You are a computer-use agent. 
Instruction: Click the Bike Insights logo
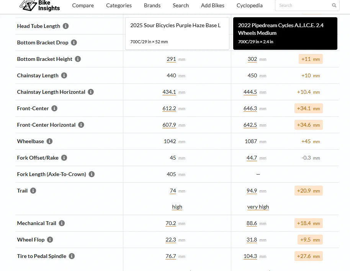tap(40, 5)
